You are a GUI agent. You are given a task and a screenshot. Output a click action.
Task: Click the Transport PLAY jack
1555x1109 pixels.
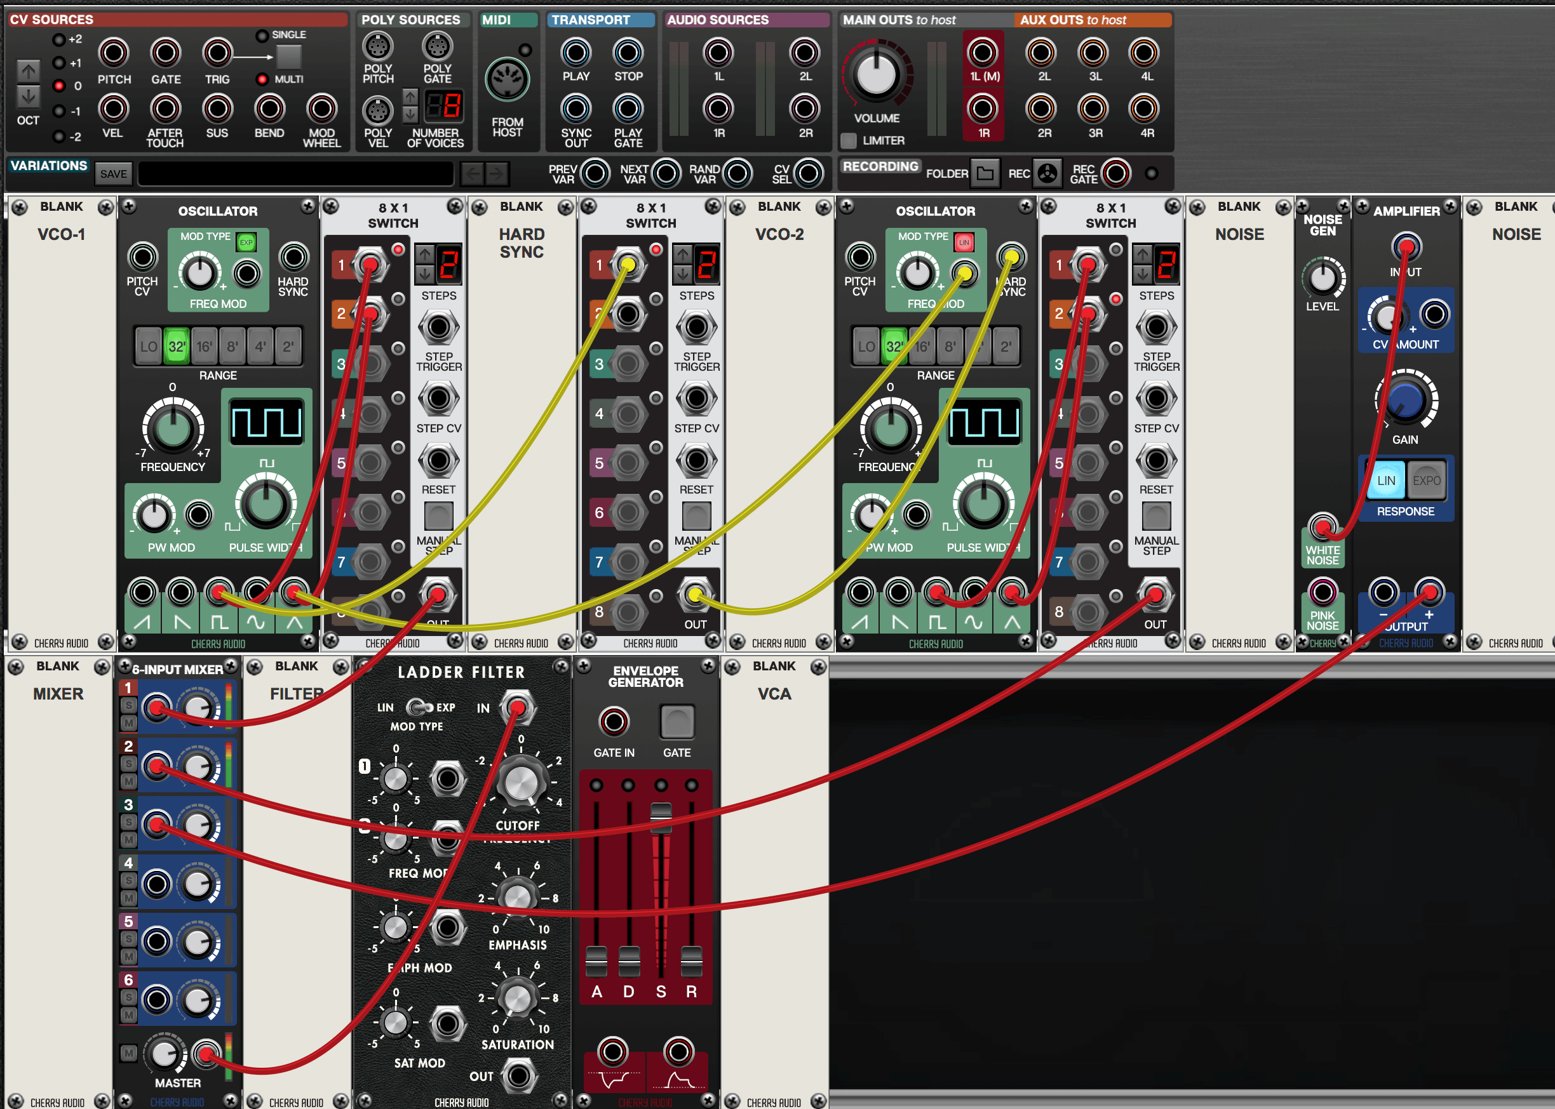point(576,53)
